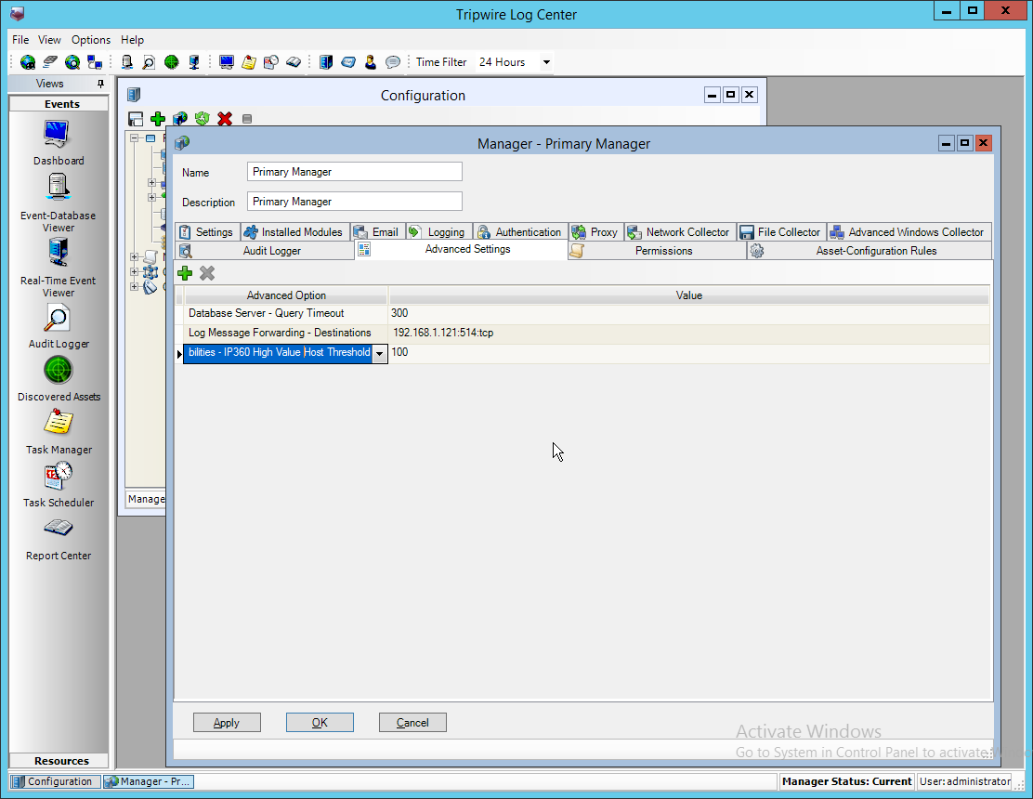The image size is (1033, 799).
Task: Expand the tree node beside the scroll icon
Action: (x=135, y=257)
